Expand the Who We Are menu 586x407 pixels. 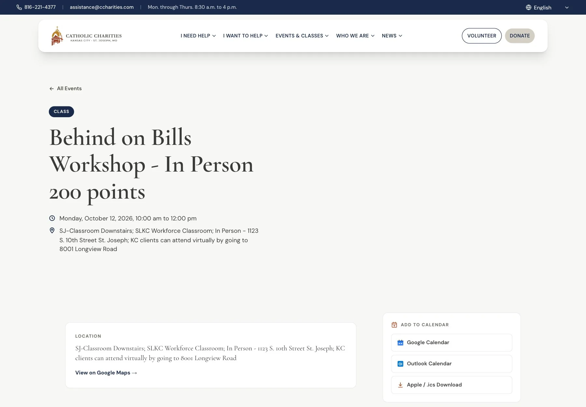(x=355, y=36)
